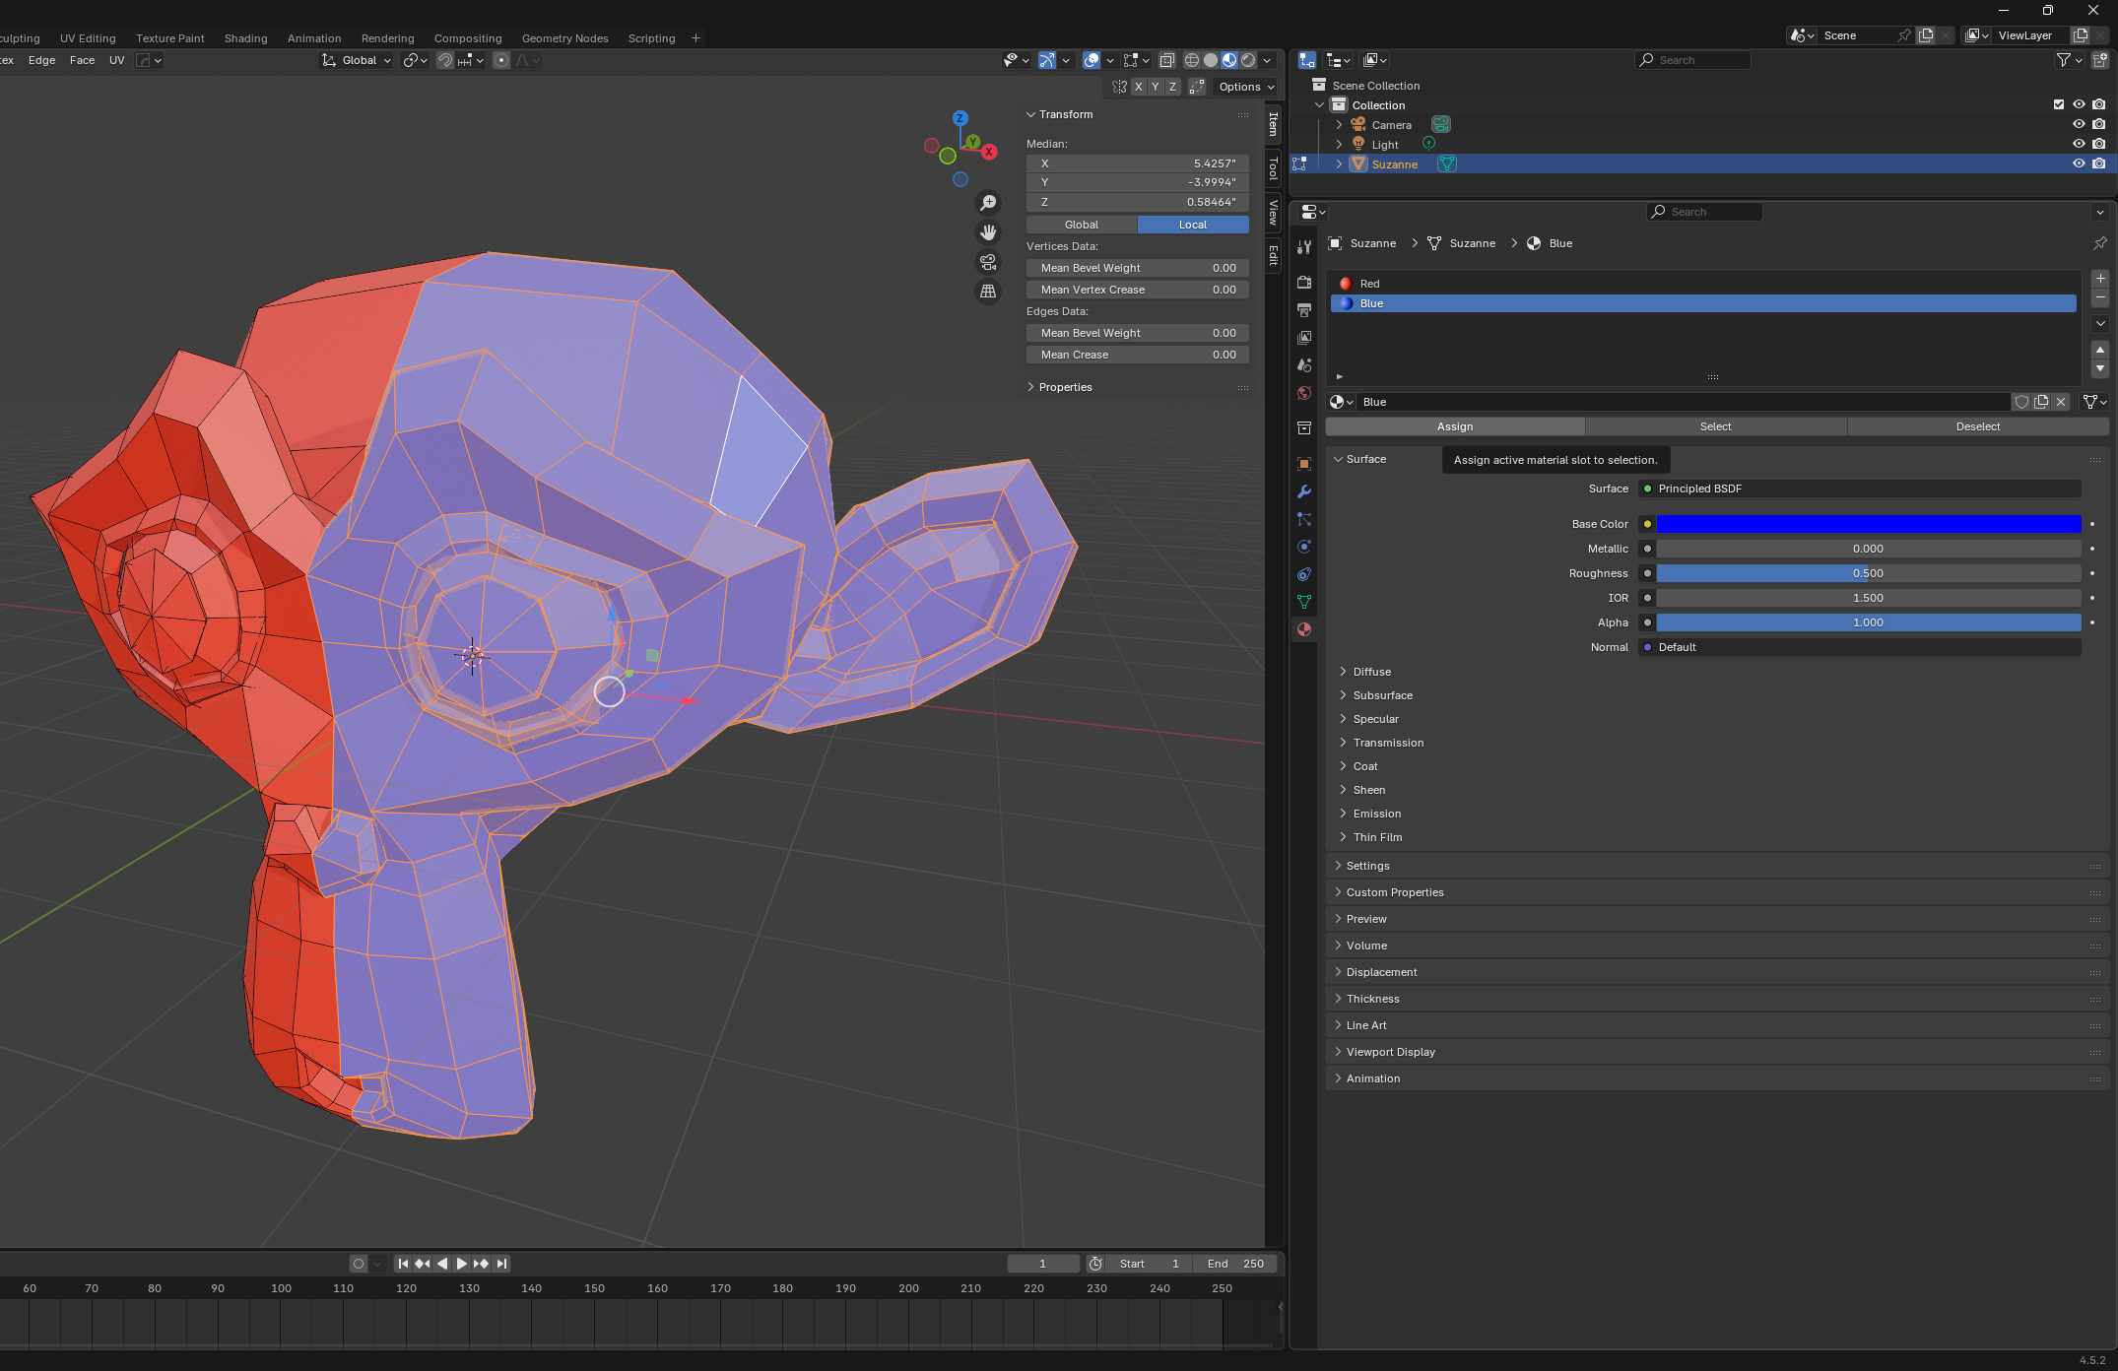The height and width of the screenshot is (1371, 2118).
Task: Disable Suzanne in renders camera icon
Action: point(2099,163)
